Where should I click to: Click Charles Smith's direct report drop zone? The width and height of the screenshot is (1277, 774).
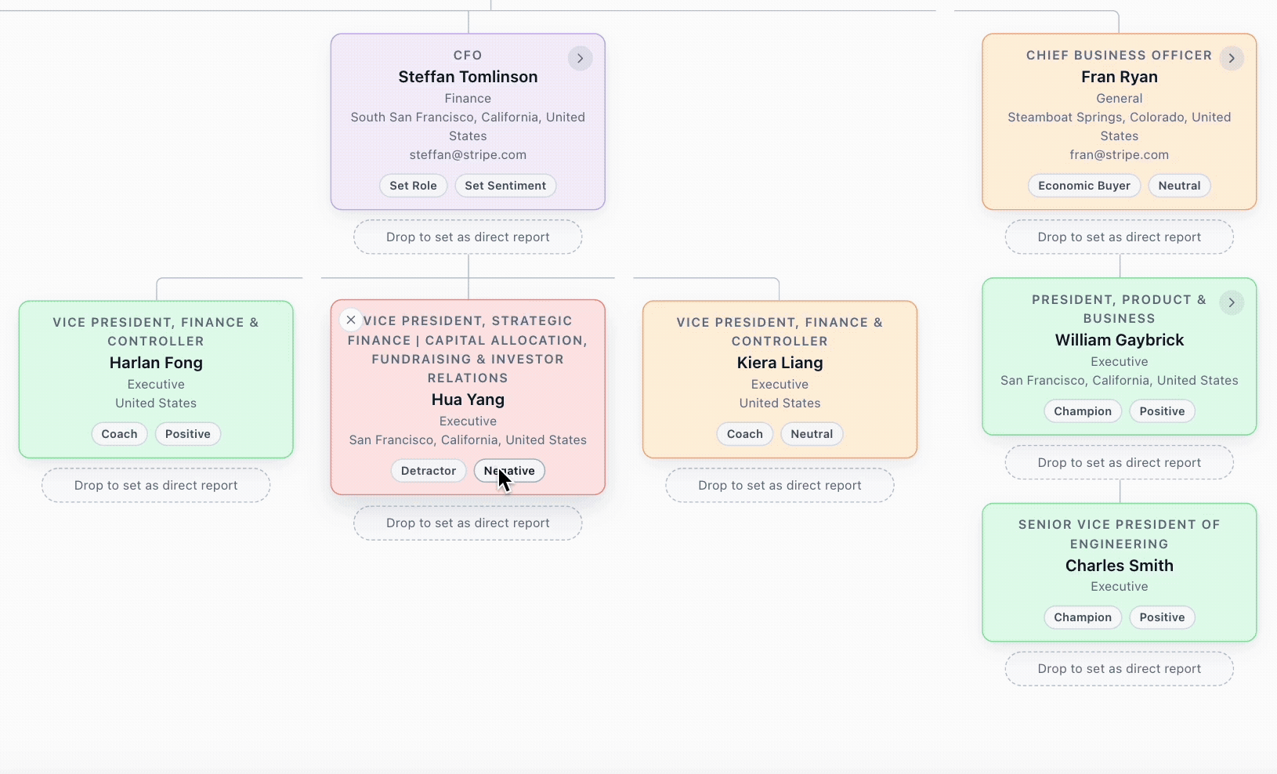coord(1119,668)
